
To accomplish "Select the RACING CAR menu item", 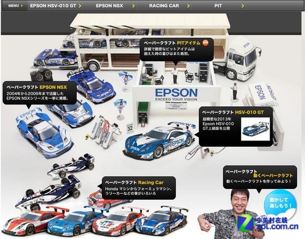I will pos(164,6).
